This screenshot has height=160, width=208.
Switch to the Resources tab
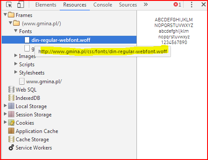75,5
